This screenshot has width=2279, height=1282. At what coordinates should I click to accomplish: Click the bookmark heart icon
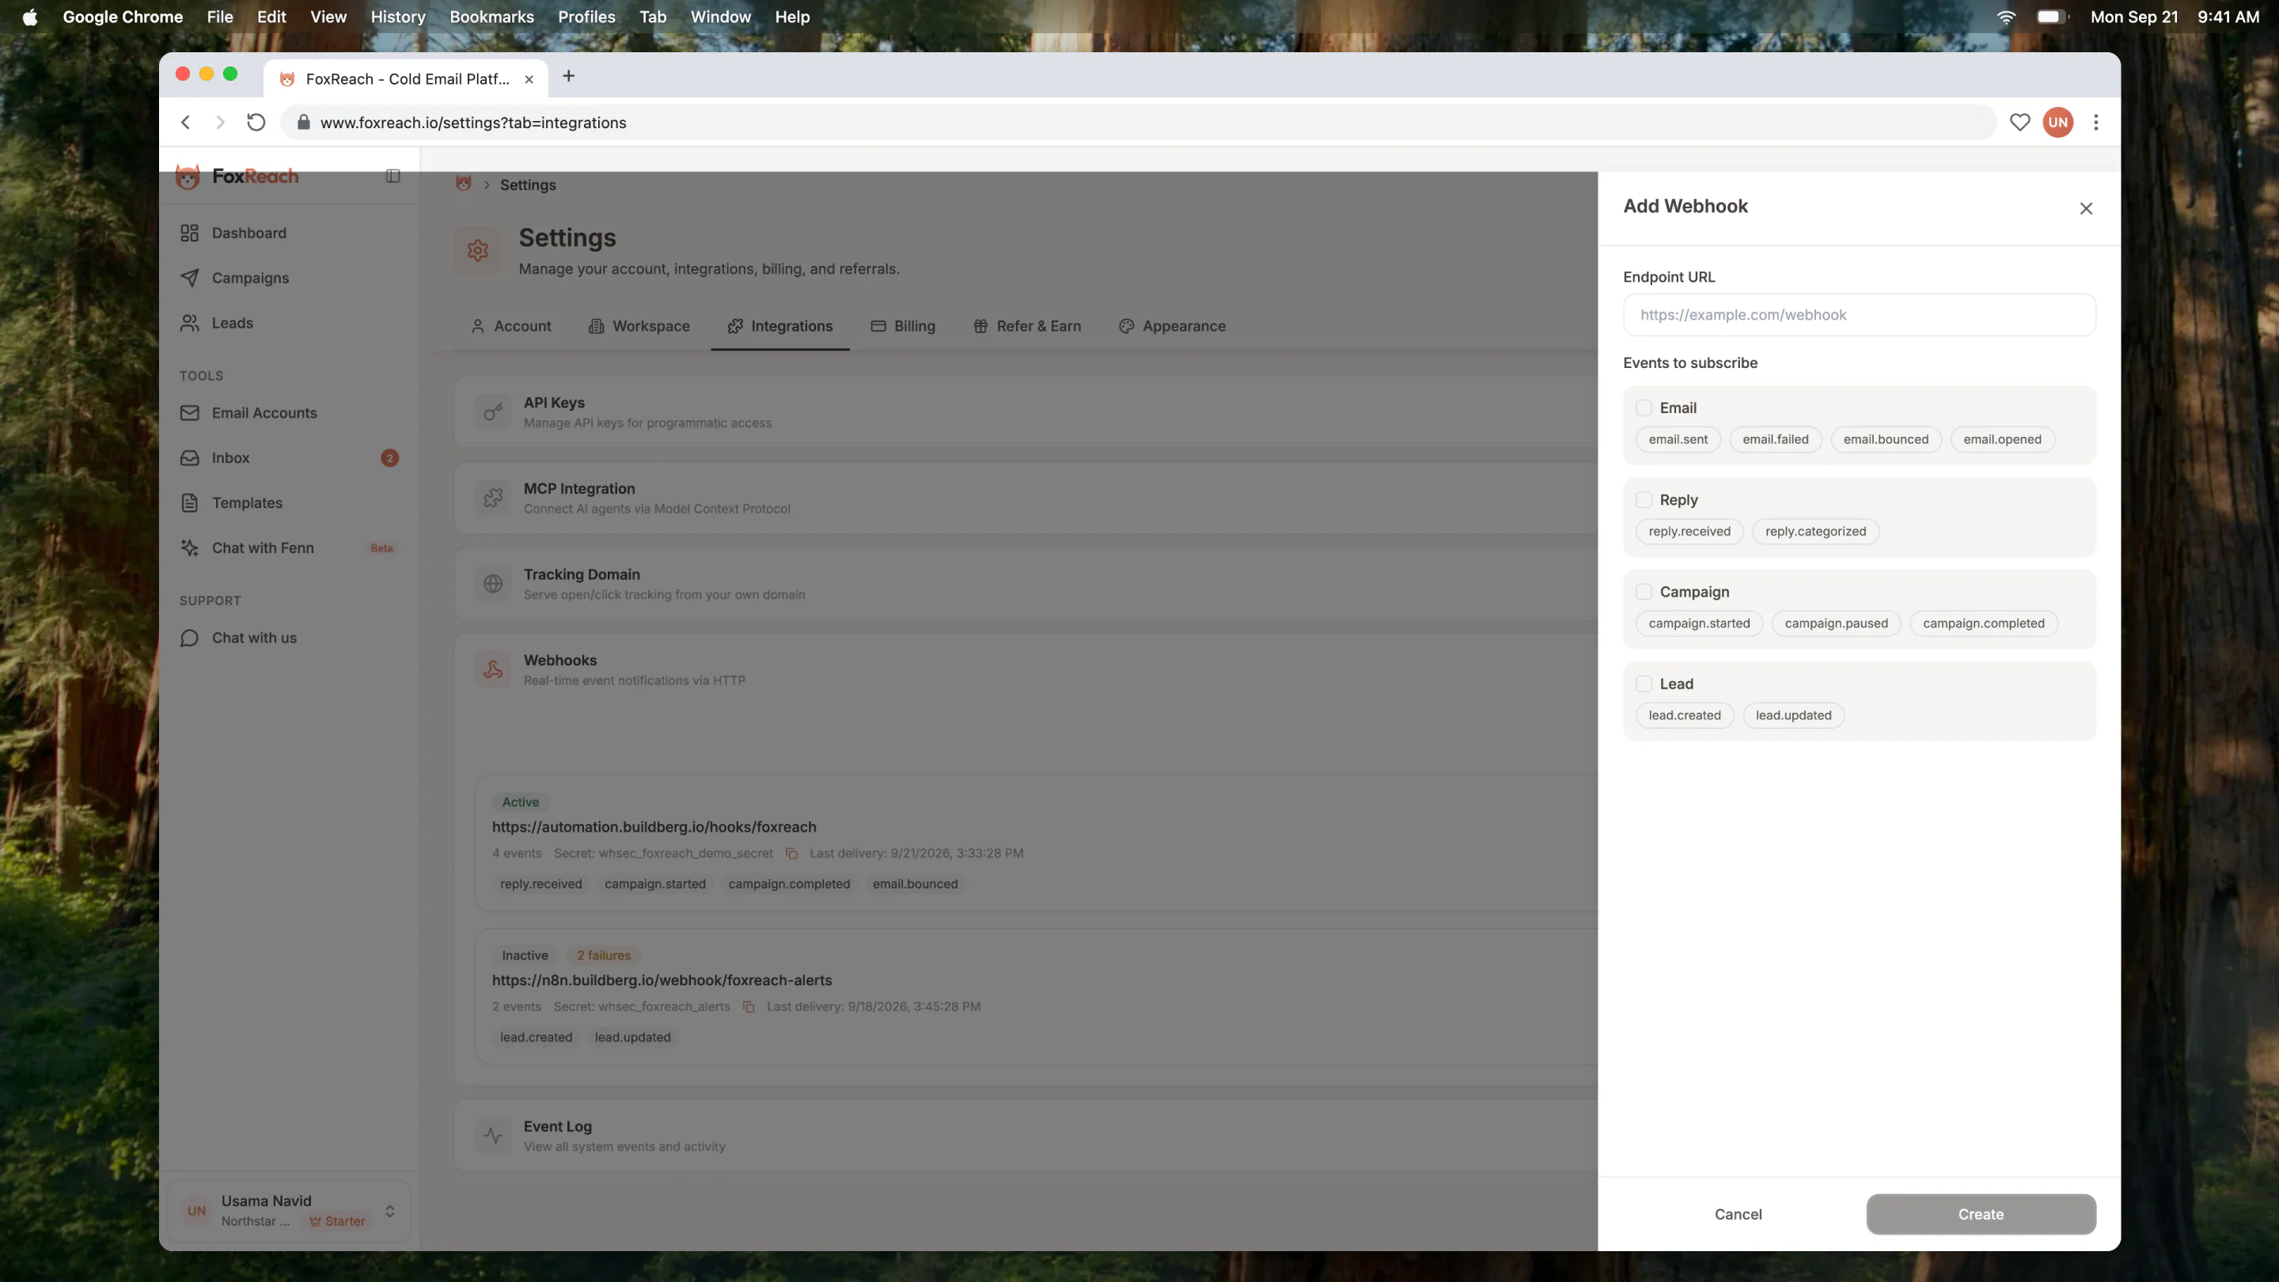pos(2019,122)
